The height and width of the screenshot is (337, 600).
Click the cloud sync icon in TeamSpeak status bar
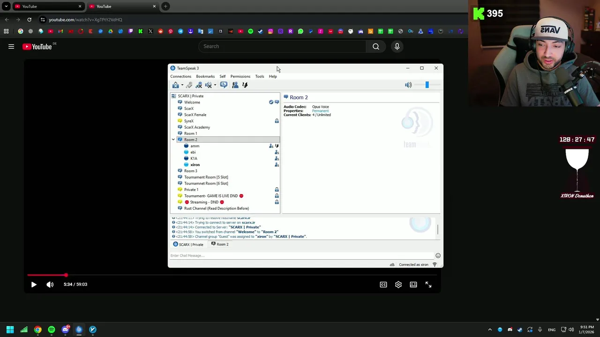(x=392, y=265)
